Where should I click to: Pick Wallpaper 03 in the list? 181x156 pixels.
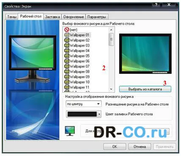(x=80, y=45)
